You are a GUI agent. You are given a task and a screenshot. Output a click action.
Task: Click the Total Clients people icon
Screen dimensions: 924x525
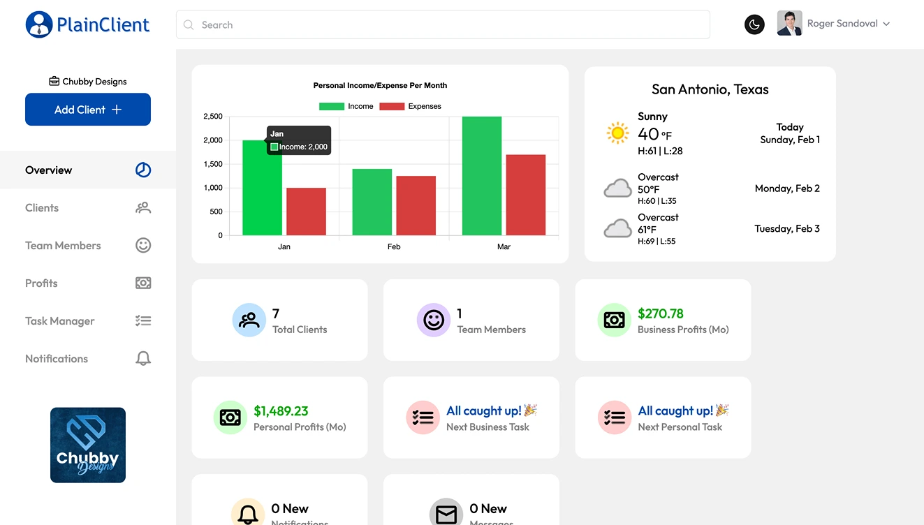click(249, 320)
